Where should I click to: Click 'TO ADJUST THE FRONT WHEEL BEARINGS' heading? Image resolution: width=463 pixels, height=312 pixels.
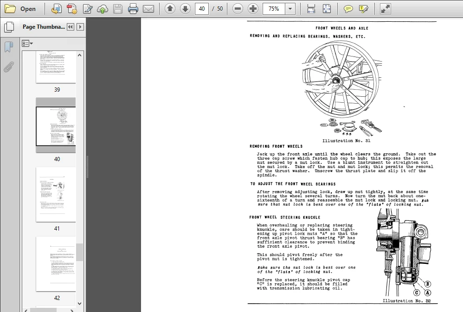pos(293,184)
